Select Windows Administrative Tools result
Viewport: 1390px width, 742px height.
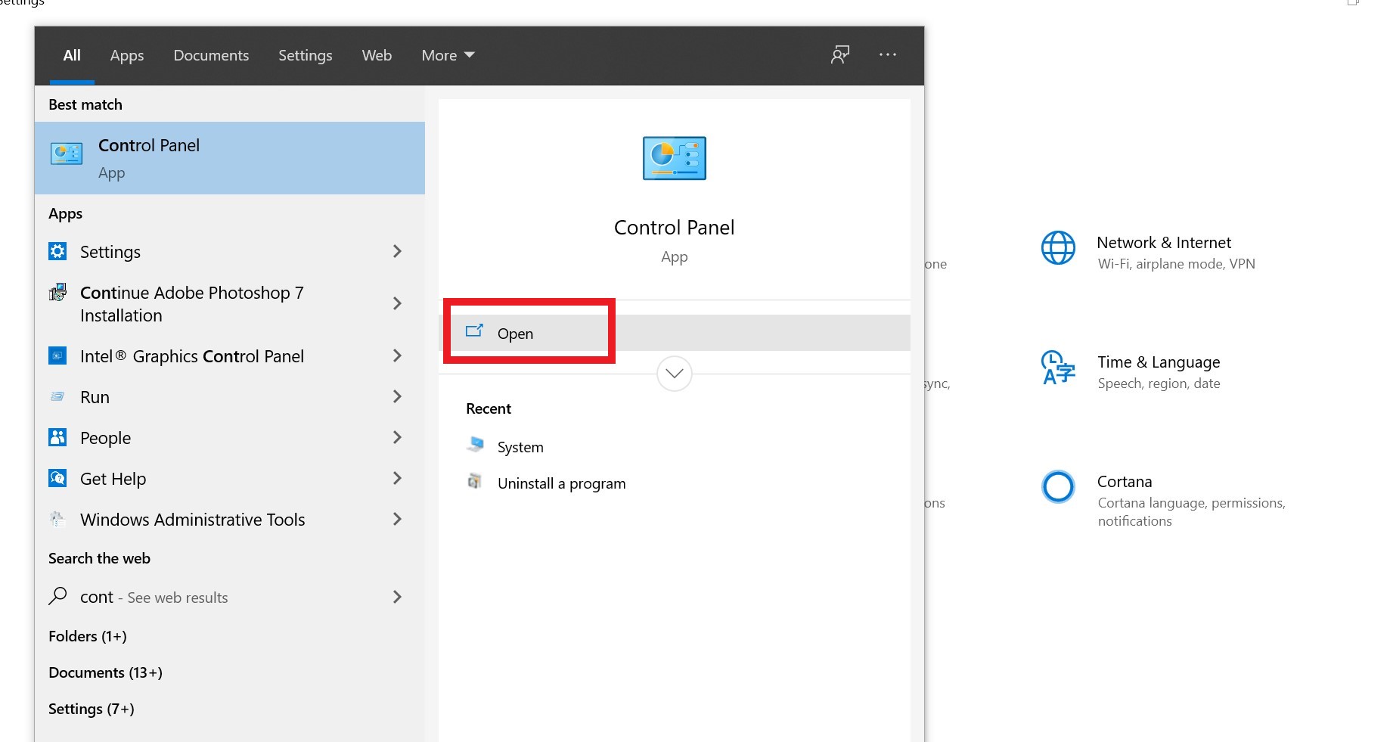click(x=230, y=519)
